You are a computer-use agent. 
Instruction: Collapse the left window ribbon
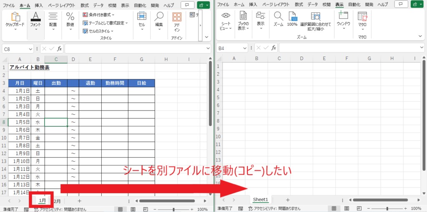[x=206, y=37]
